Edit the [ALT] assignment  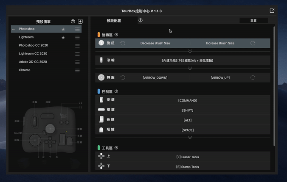(188, 120)
